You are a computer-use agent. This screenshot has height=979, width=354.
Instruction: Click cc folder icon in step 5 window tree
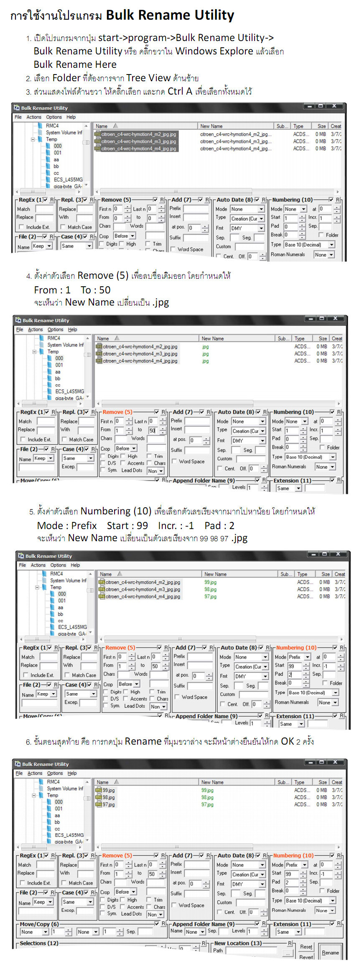coord(53,621)
